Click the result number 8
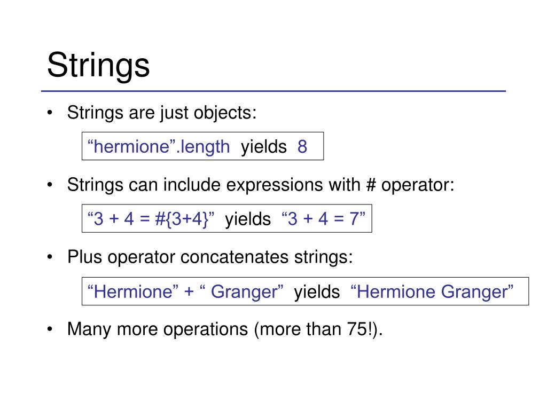 (x=302, y=147)
